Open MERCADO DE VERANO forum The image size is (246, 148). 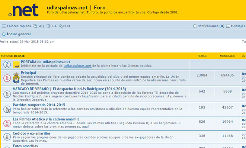click(x=69, y=89)
